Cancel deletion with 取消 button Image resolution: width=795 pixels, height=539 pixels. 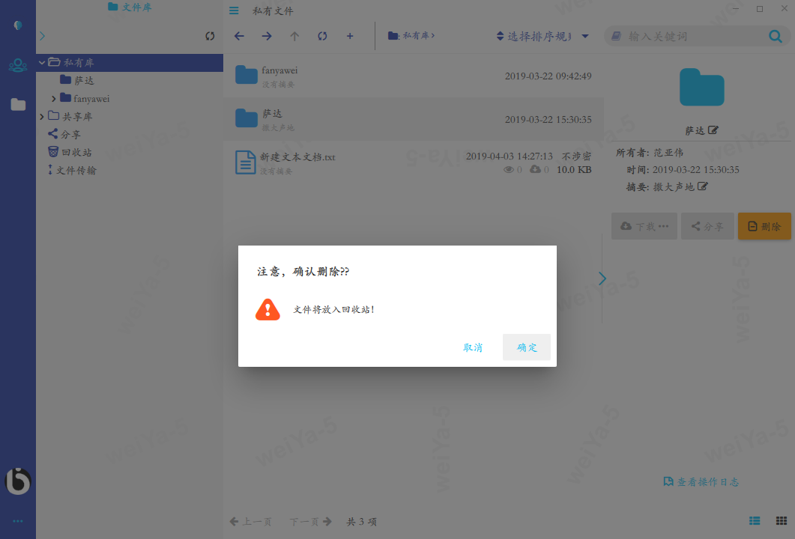473,347
